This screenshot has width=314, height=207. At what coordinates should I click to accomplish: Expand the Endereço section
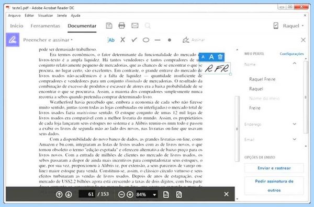294,124
